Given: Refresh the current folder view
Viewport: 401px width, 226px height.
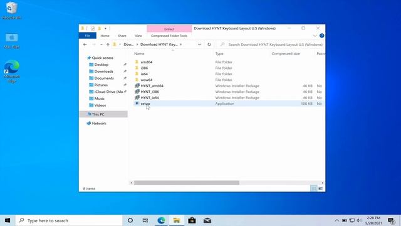Looking at the screenshot, I should [209, 45].
